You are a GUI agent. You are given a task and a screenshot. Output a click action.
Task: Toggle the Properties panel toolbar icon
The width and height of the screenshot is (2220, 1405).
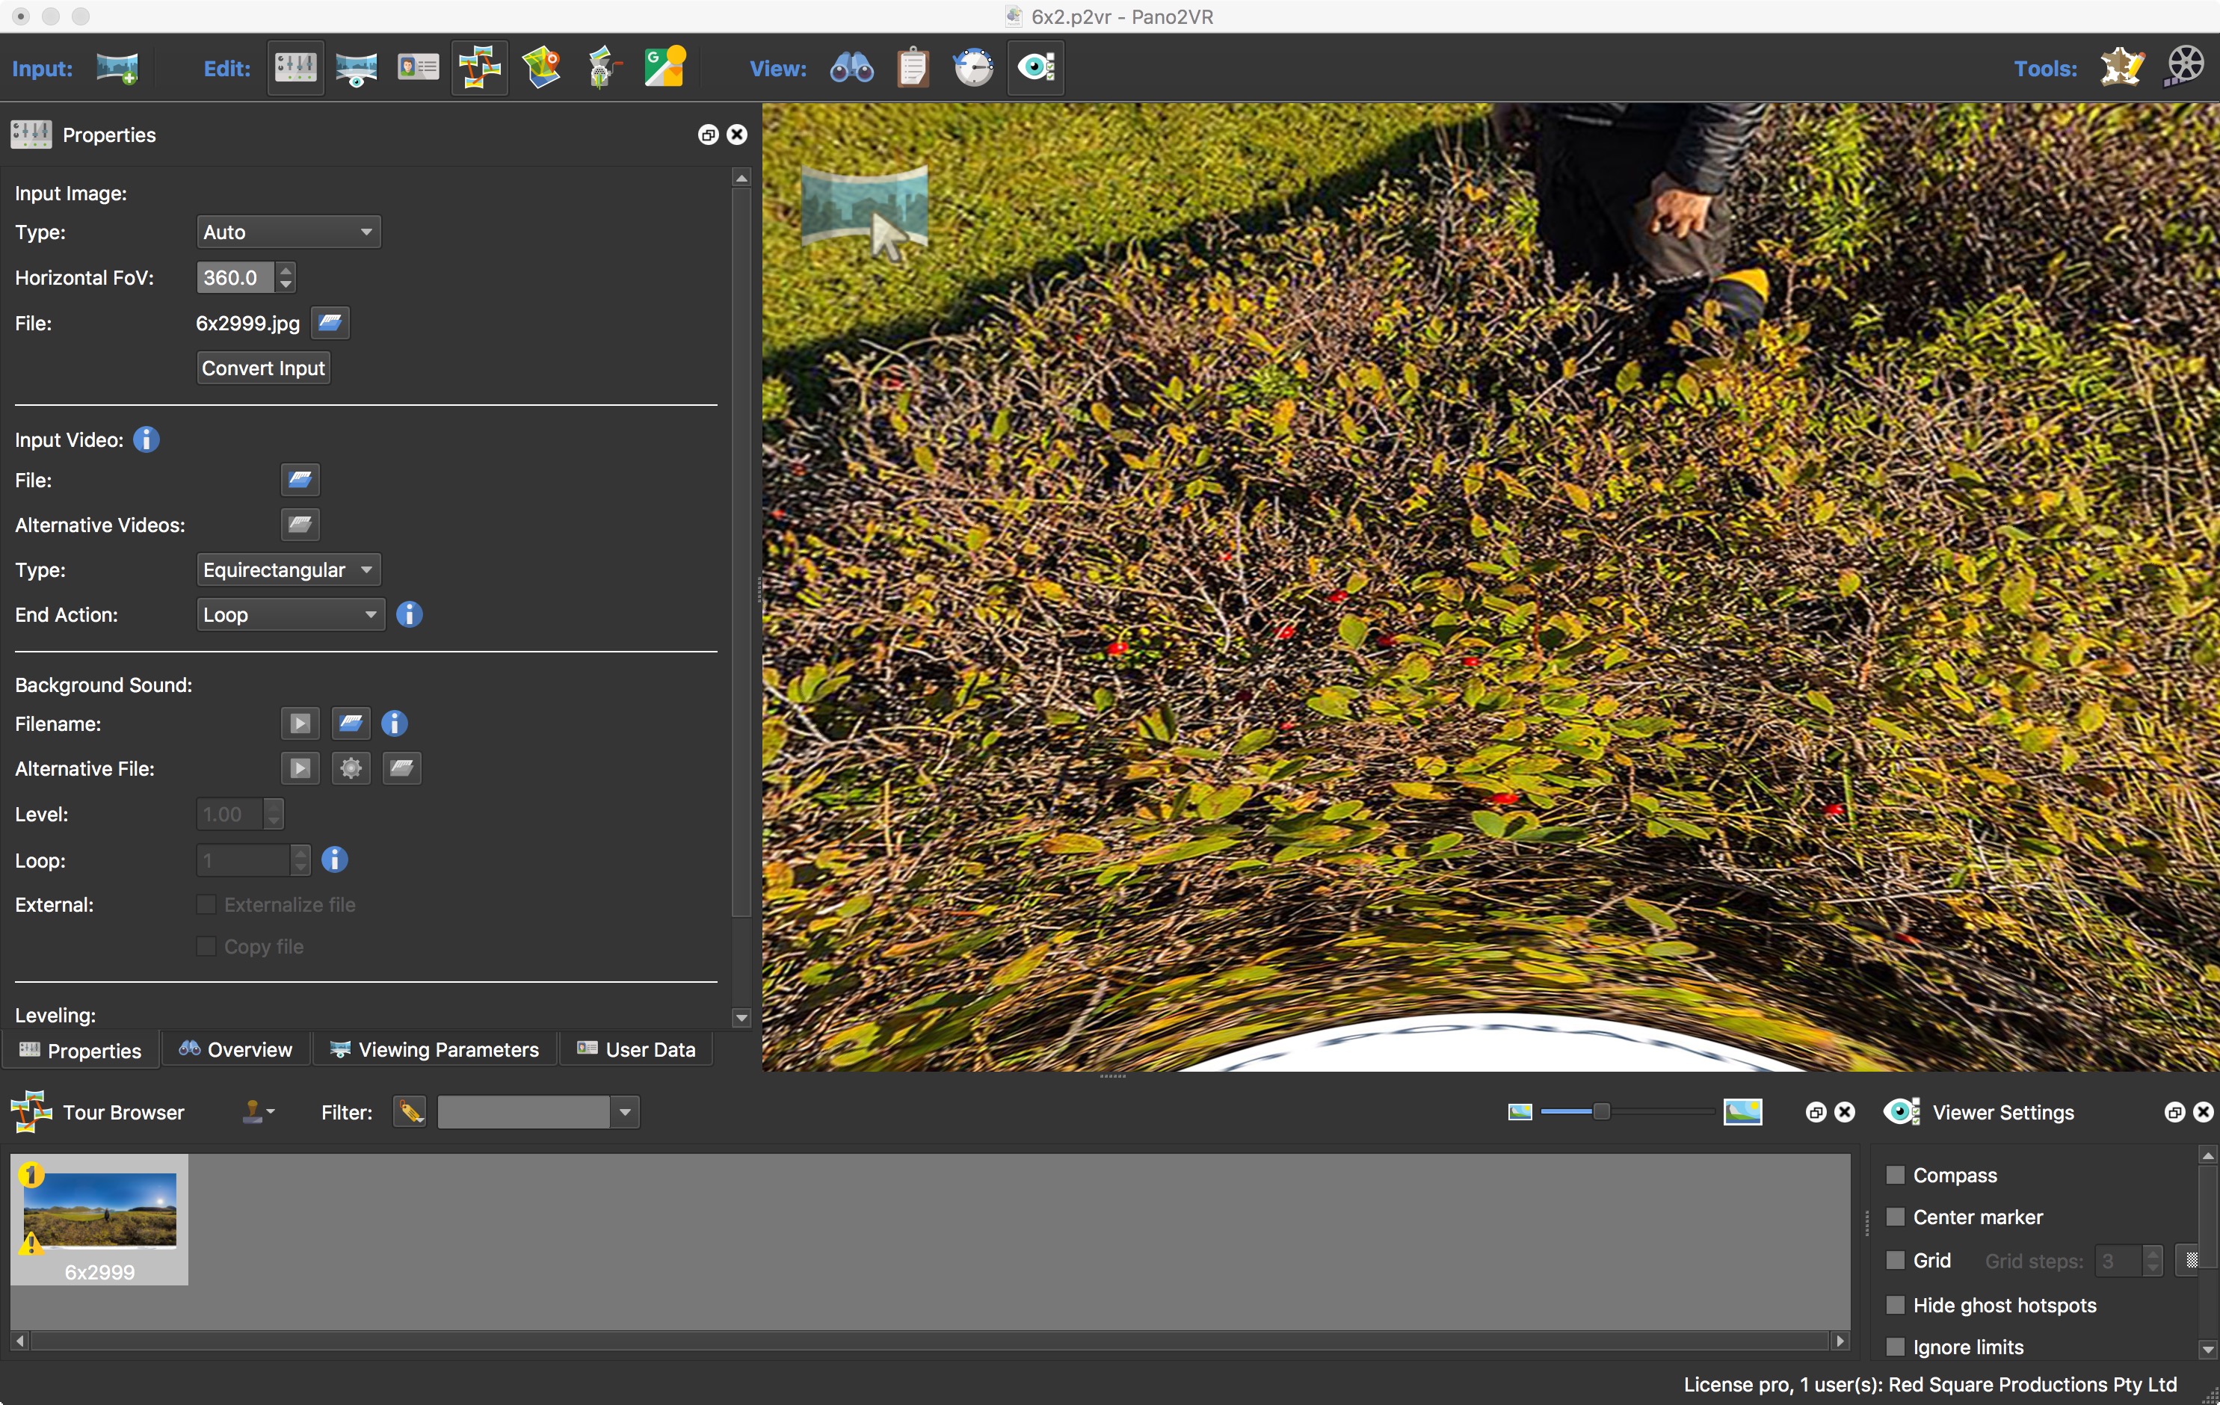(295, 68)
